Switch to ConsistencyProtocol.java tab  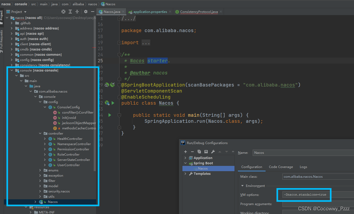pos(199,12)
